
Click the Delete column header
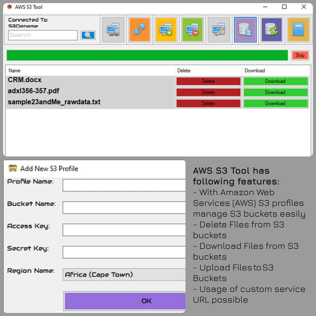click(x=208, y=71)
